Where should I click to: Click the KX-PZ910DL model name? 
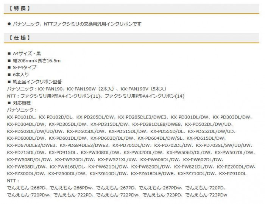[233, 174]
